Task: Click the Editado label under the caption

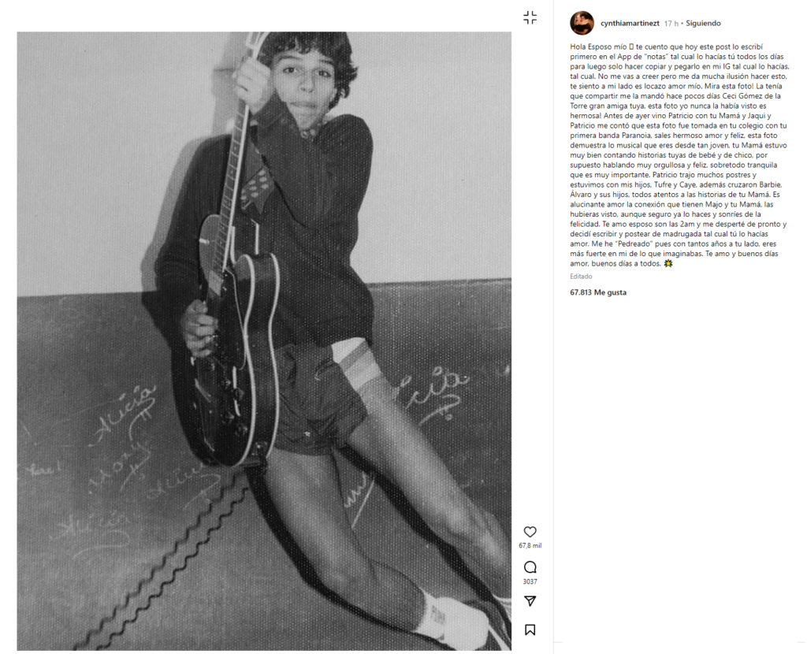Action: [581, 277]
